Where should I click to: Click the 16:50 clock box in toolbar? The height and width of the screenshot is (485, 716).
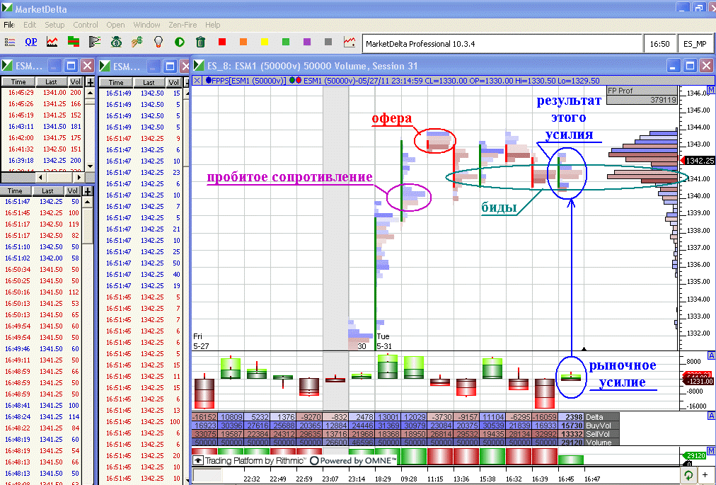659,44
